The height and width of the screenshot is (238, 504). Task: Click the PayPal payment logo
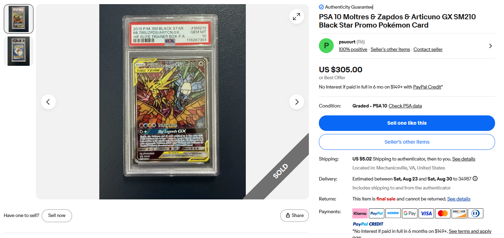[376, 214]
